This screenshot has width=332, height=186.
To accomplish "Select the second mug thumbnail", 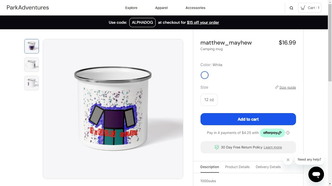I will [32, 65].
